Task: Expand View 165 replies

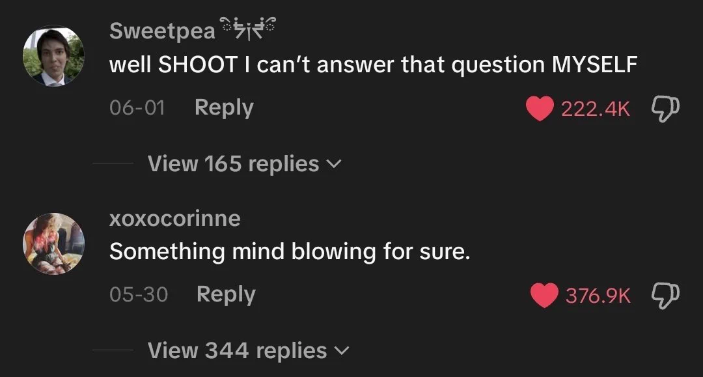Action: [244, 163]
